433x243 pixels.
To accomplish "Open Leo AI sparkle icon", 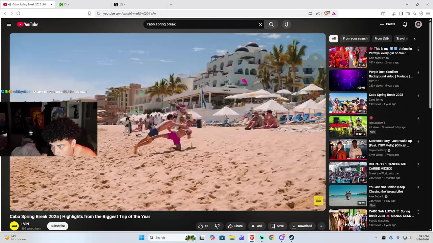I will (x=414, y=13).
